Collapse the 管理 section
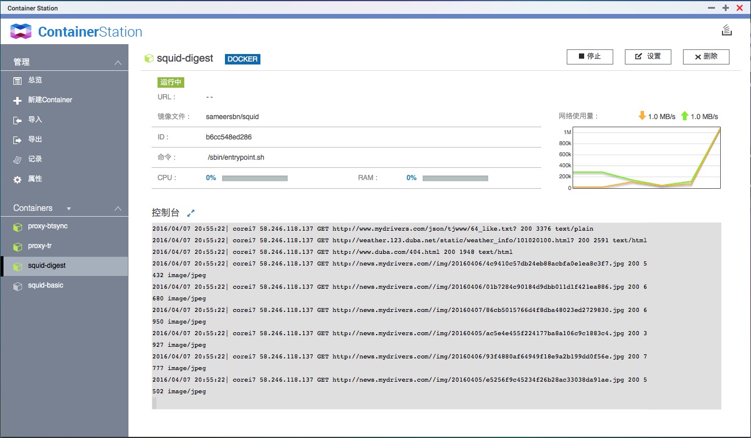 (x=118, y=62)
